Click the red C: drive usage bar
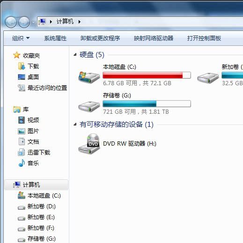243x243 pixels. click(147, 75)
